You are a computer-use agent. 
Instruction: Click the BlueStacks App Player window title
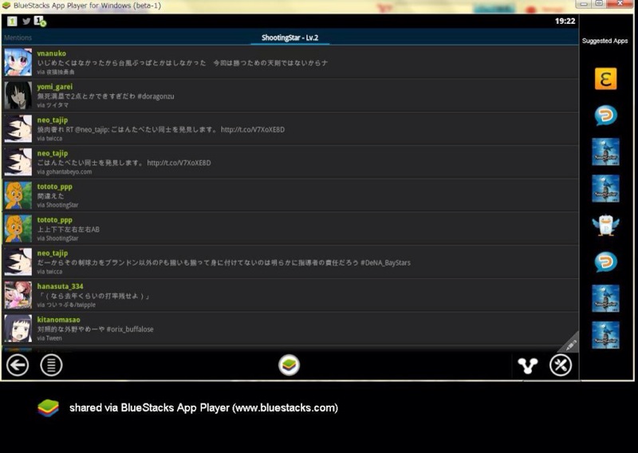[x=87, y=6]
